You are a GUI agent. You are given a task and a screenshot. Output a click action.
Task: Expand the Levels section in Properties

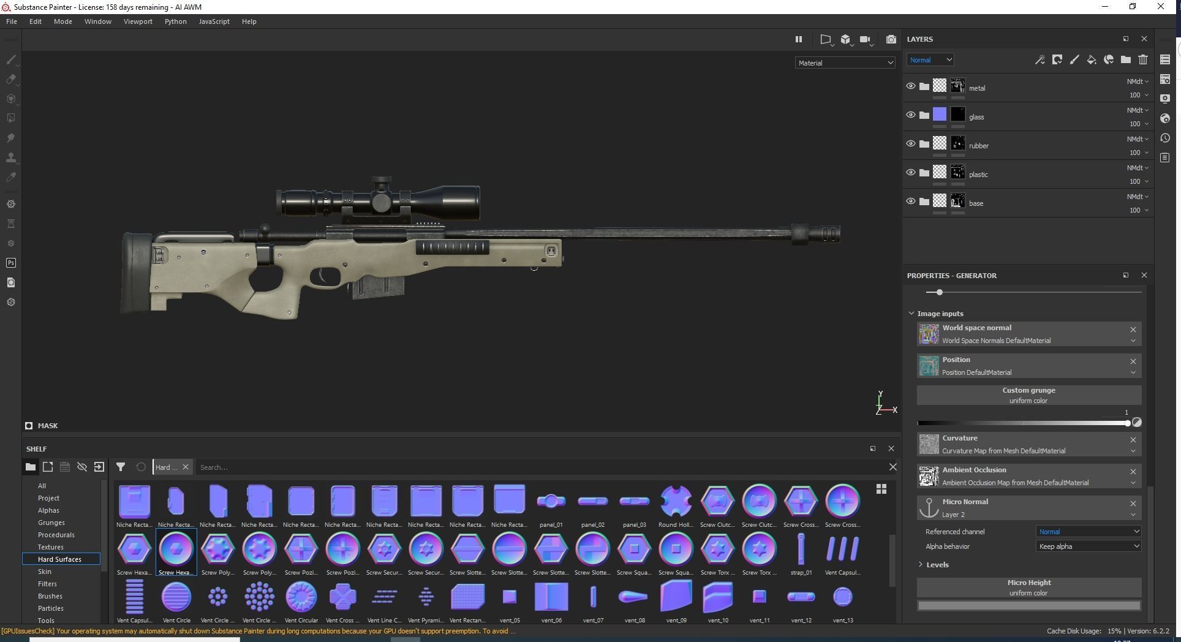pos(920,564)
